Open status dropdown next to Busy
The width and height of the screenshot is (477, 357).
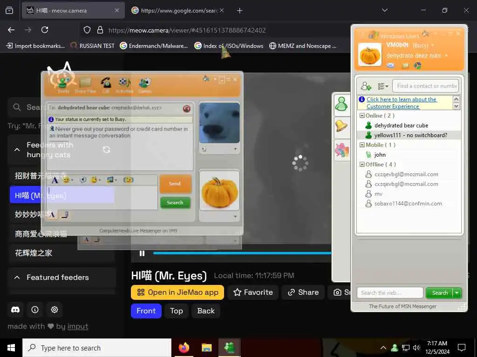tap(433, 46)
